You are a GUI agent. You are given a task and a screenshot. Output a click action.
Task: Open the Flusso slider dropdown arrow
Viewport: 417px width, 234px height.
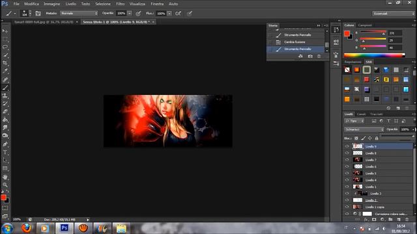pyautogui.click(x=169, y=13)
